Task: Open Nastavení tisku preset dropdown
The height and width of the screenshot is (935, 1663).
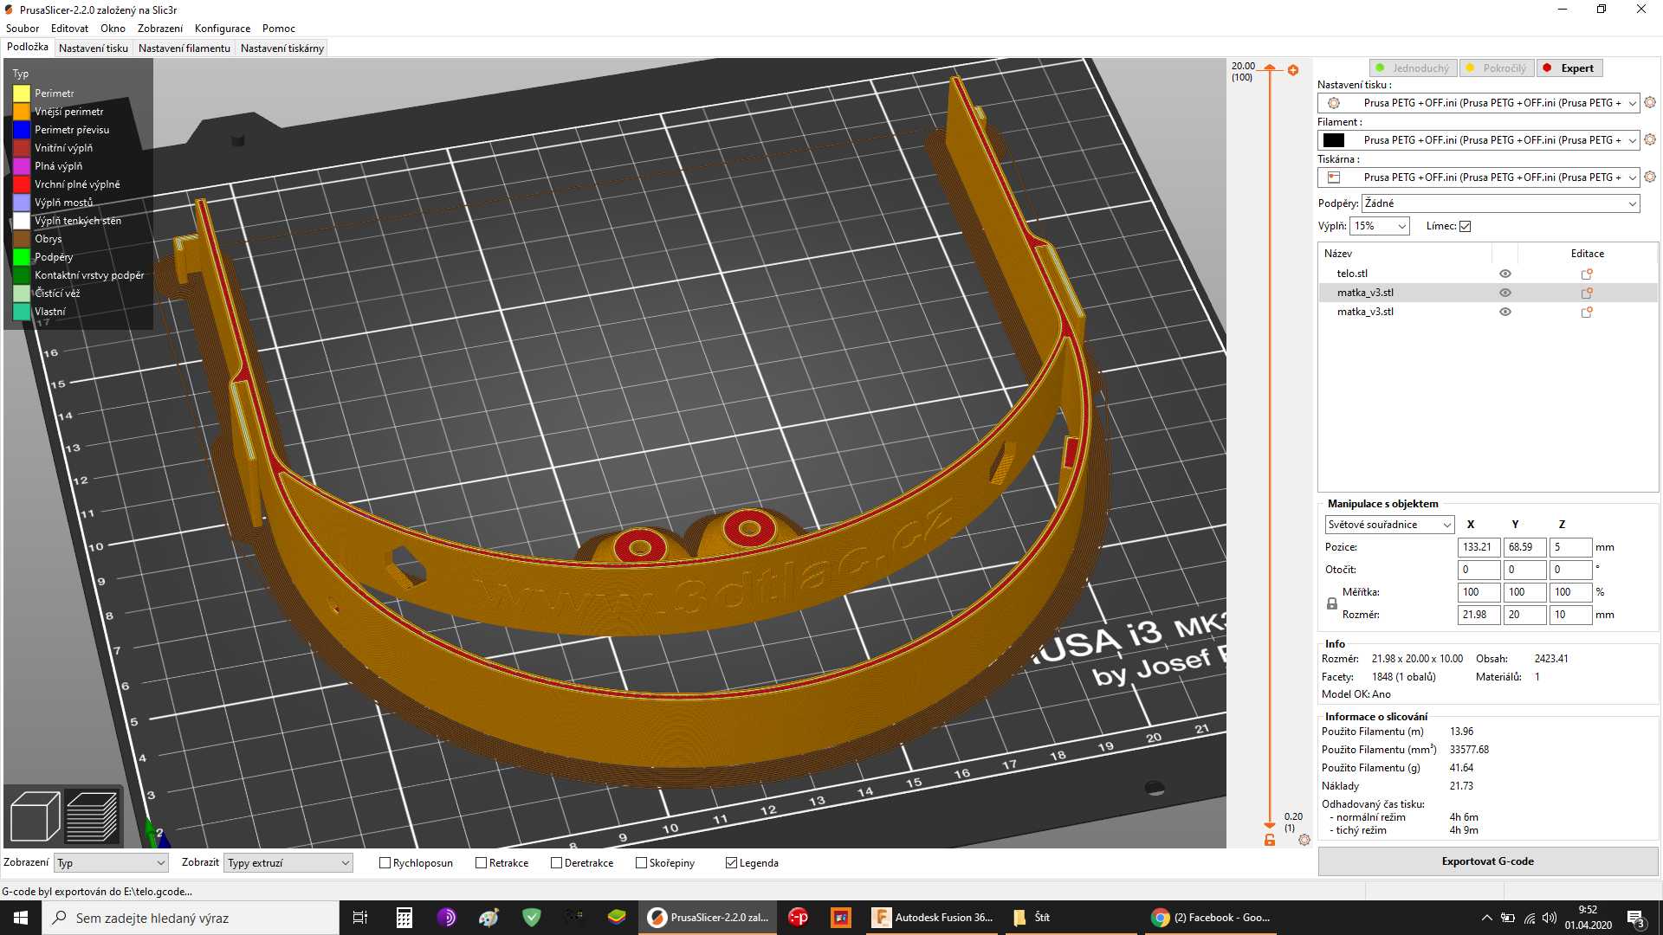Action: point(1479,103)
